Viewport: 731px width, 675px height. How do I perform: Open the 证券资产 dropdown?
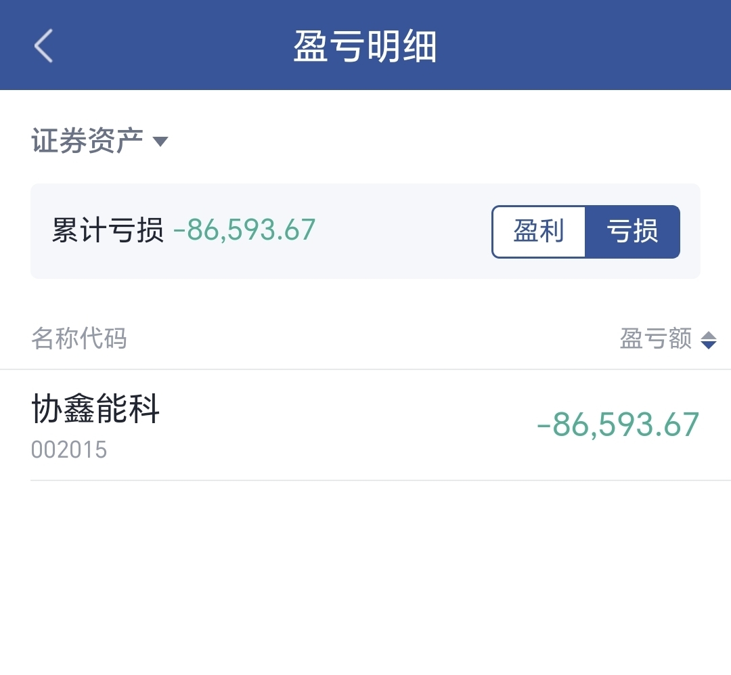(x=99, y=140)
